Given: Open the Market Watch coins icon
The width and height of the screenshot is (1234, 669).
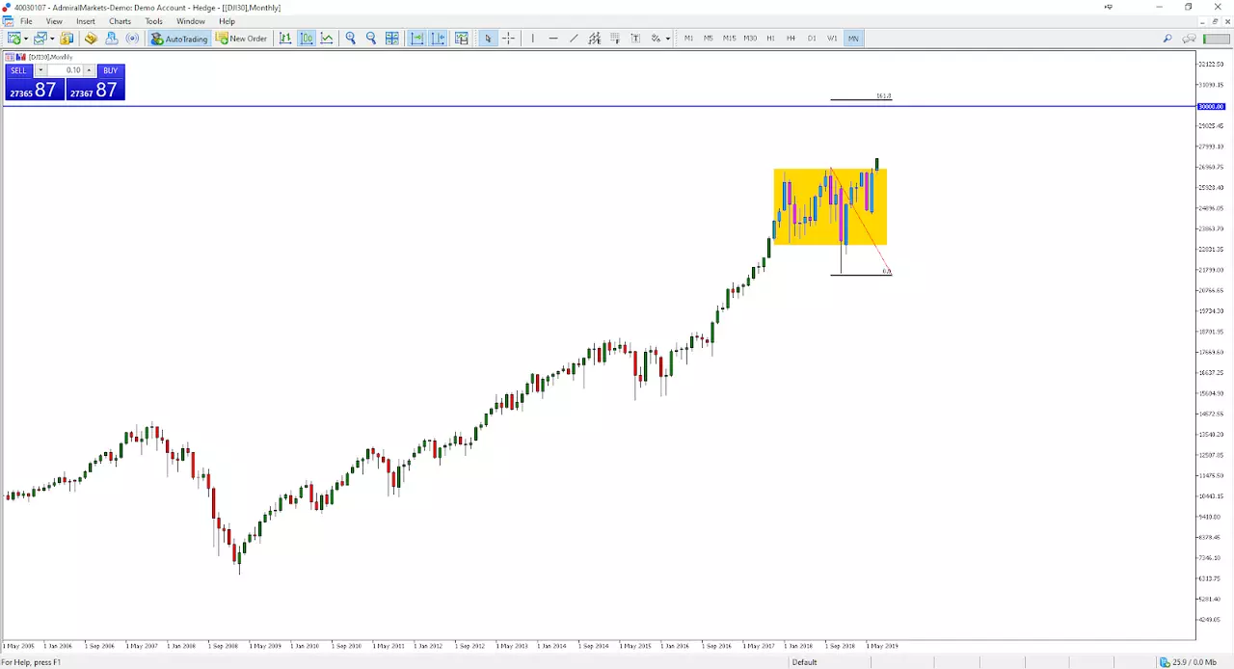Looking at the screenshot, I should point(67,39).
